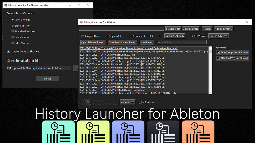Viewport: 255px width, 143px height.
Task: Click the Install button
Action: (x=47, y=79)
